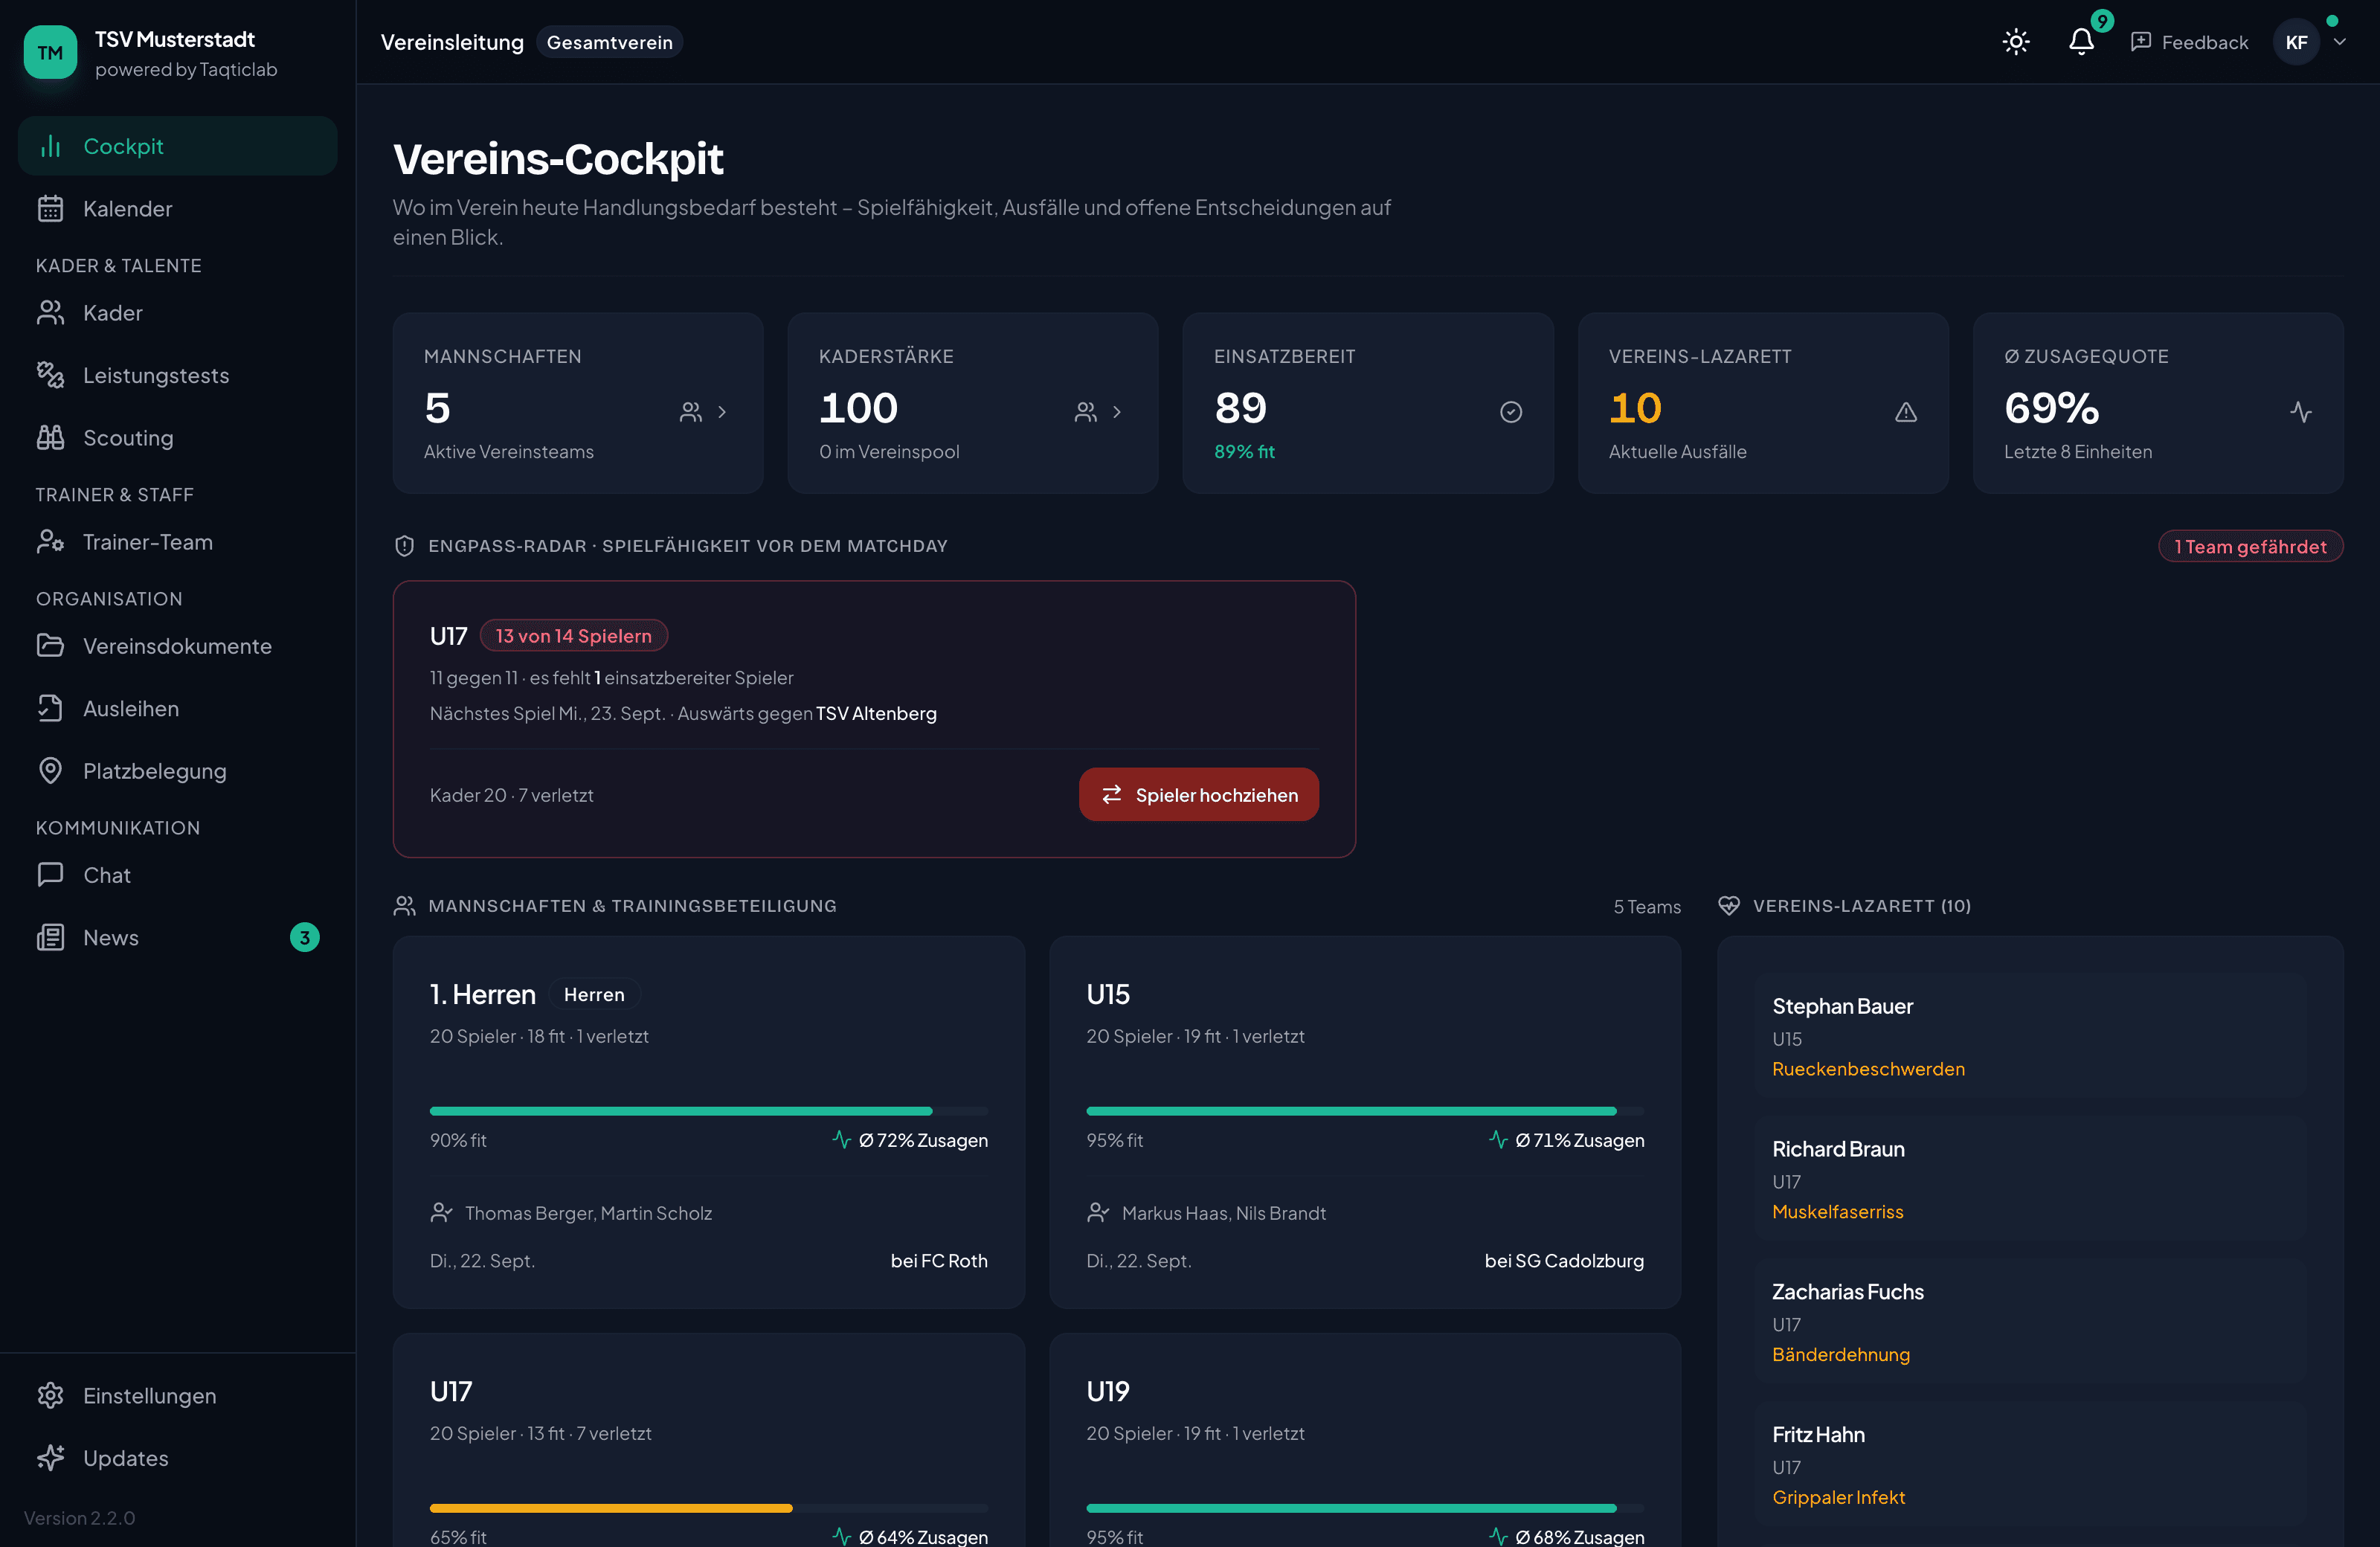Click the News newspaper icon
Viewport: 2380px width, 1547px height.
(50, 937)
